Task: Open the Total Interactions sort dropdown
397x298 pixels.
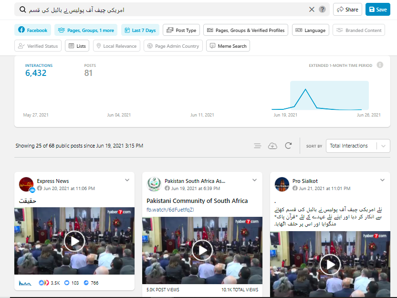Action: point(357,146)
